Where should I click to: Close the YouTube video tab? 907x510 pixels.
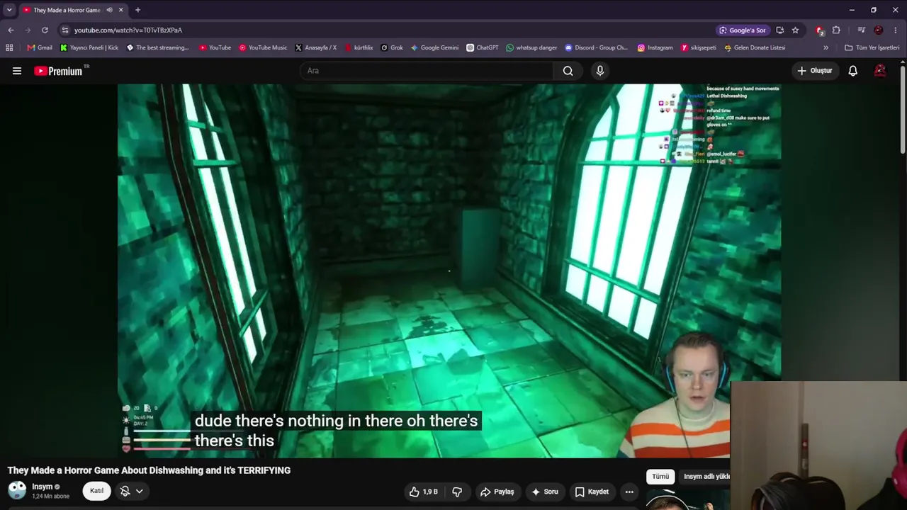pyautogui.click(x=121, y=10)
